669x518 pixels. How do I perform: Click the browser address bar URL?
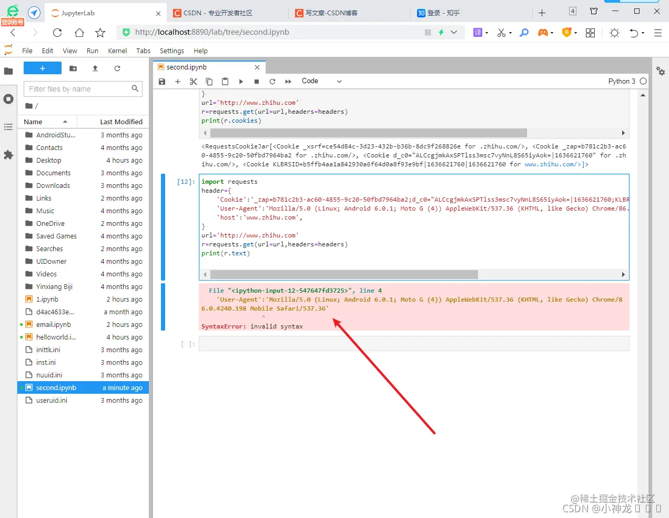pyautogui.click(x=212, y=32)
